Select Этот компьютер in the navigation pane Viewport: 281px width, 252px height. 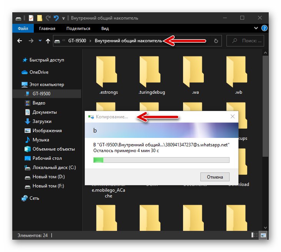[x=46, y=85]
